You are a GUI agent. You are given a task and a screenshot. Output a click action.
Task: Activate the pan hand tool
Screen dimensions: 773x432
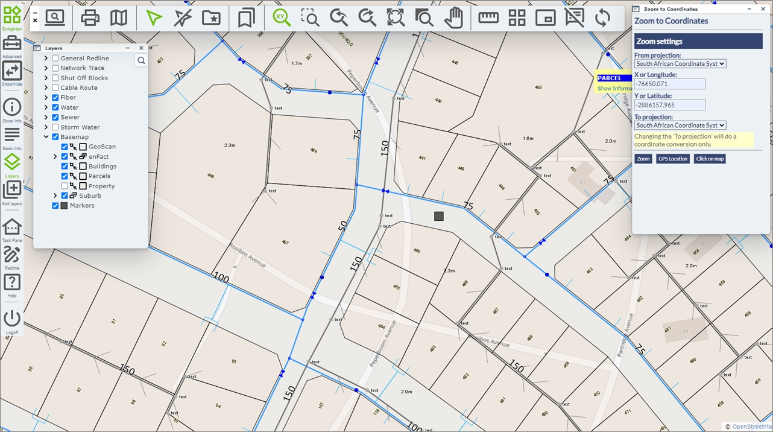(453, 18)
